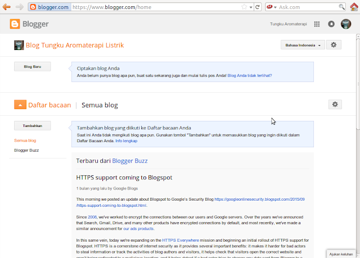Screen dimensions: 360x258
Task: Click the Ajukan keluhan button
Action: coord(341,254)
